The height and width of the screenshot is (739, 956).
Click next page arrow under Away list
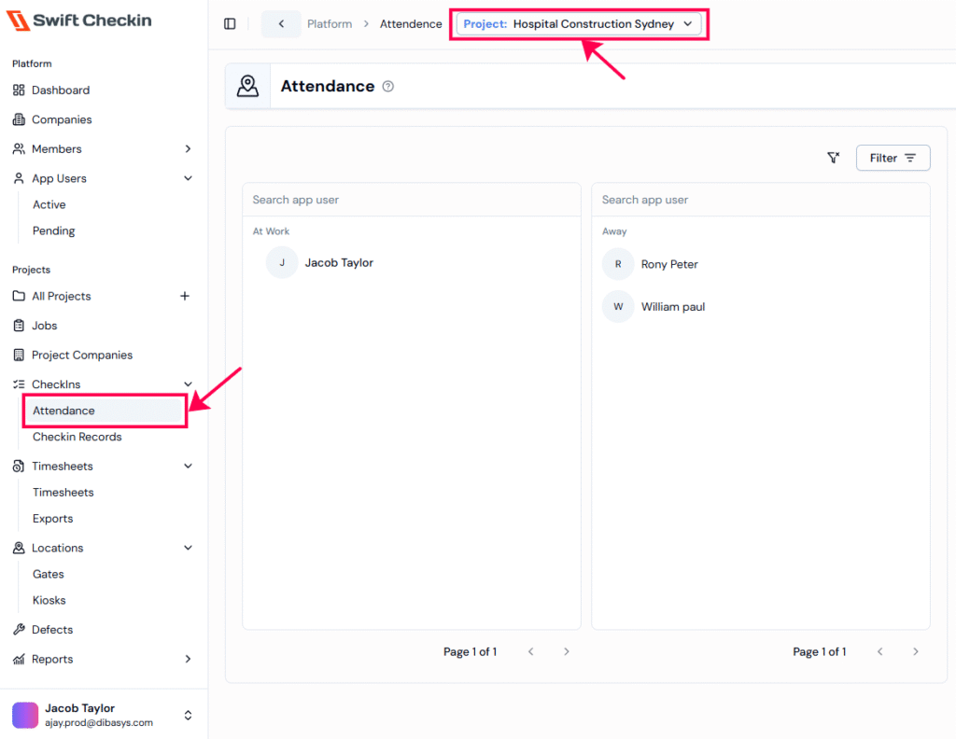coord(916,652)
